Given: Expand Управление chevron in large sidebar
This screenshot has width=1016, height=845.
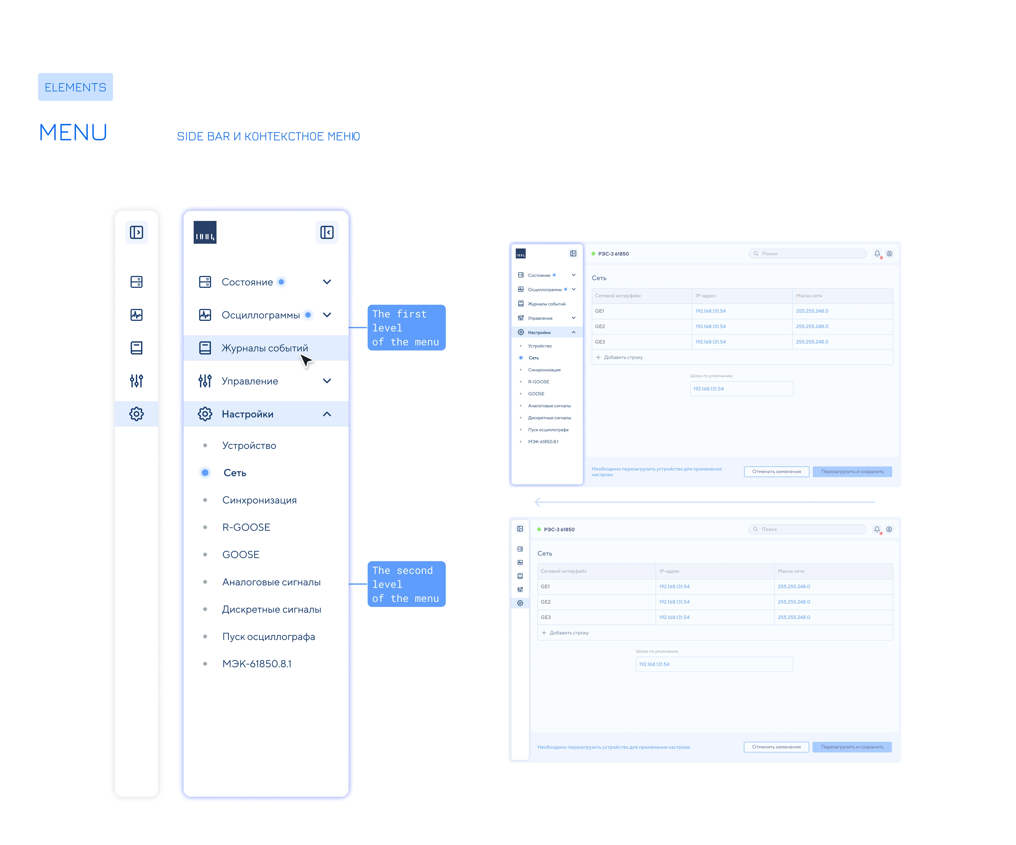Looking at the screenshot, I should pos(327,381).
